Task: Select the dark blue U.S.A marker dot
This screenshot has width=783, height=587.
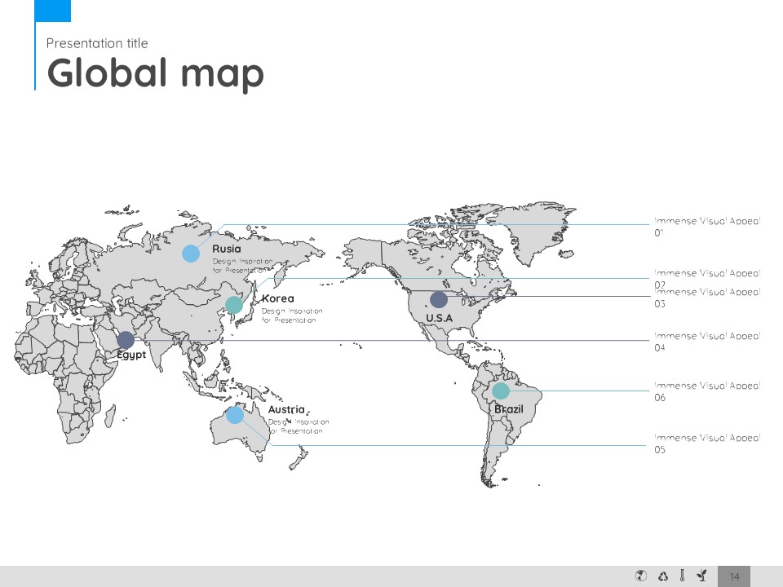Action: pyautogui.click(x=439, y=299)
